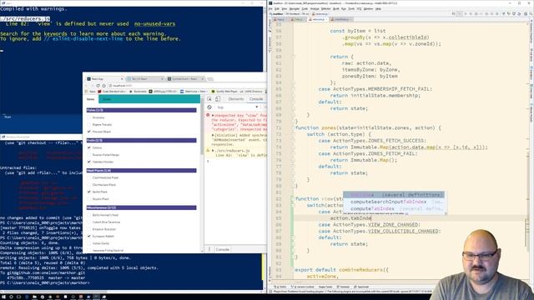Click the Home icon in Chrome toolbar
Image resolution: width=534 pixels, height=300 pixels.
point(103,86)
